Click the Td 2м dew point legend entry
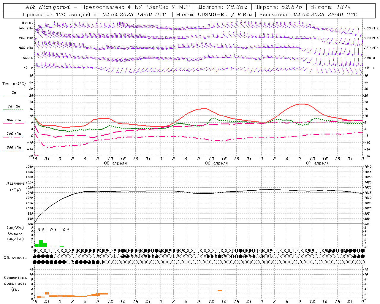 point(14,106)
